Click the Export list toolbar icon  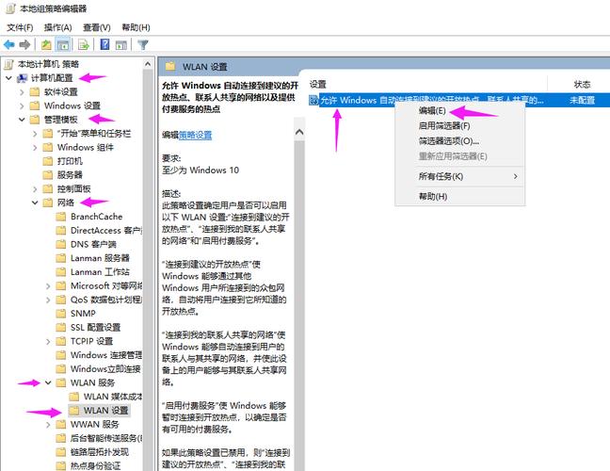tap(84, 45)
